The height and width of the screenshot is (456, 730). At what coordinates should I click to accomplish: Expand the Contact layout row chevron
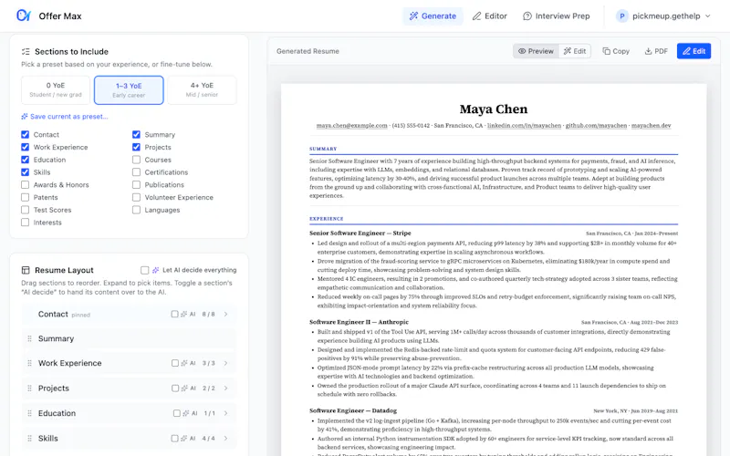click(225, 314)
